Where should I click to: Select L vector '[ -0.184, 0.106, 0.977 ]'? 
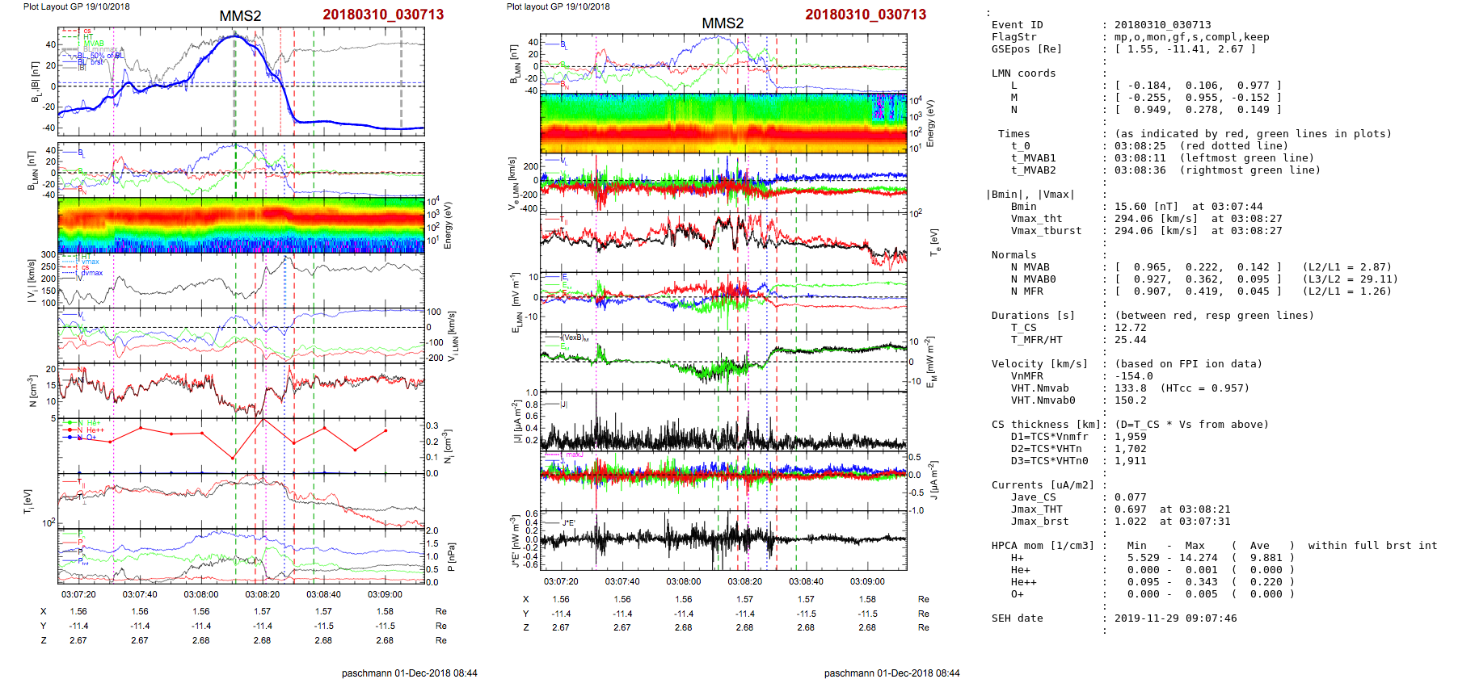pyautogui.click(x=1199, y=86)
